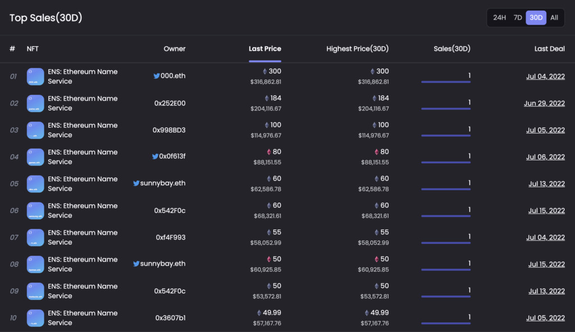Click Last Price value $62,586.78
This screenshot has width=575, height=332.
tap(266, 189)
